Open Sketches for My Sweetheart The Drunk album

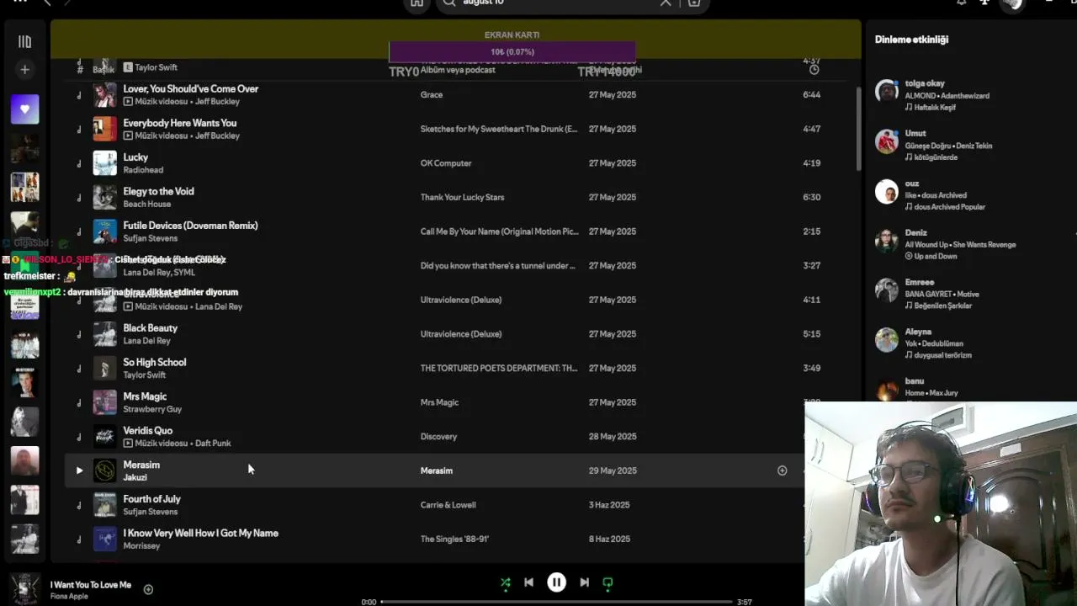point(499,129)
